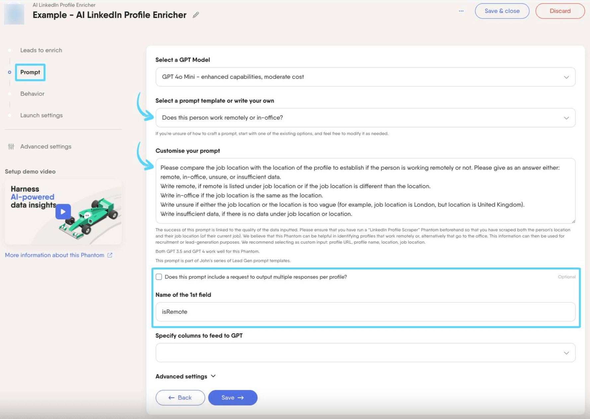590x419 pixels.
Task: Click the 'Setup demo video' heading
Action: pyautogui.click(x=30, y=171)
